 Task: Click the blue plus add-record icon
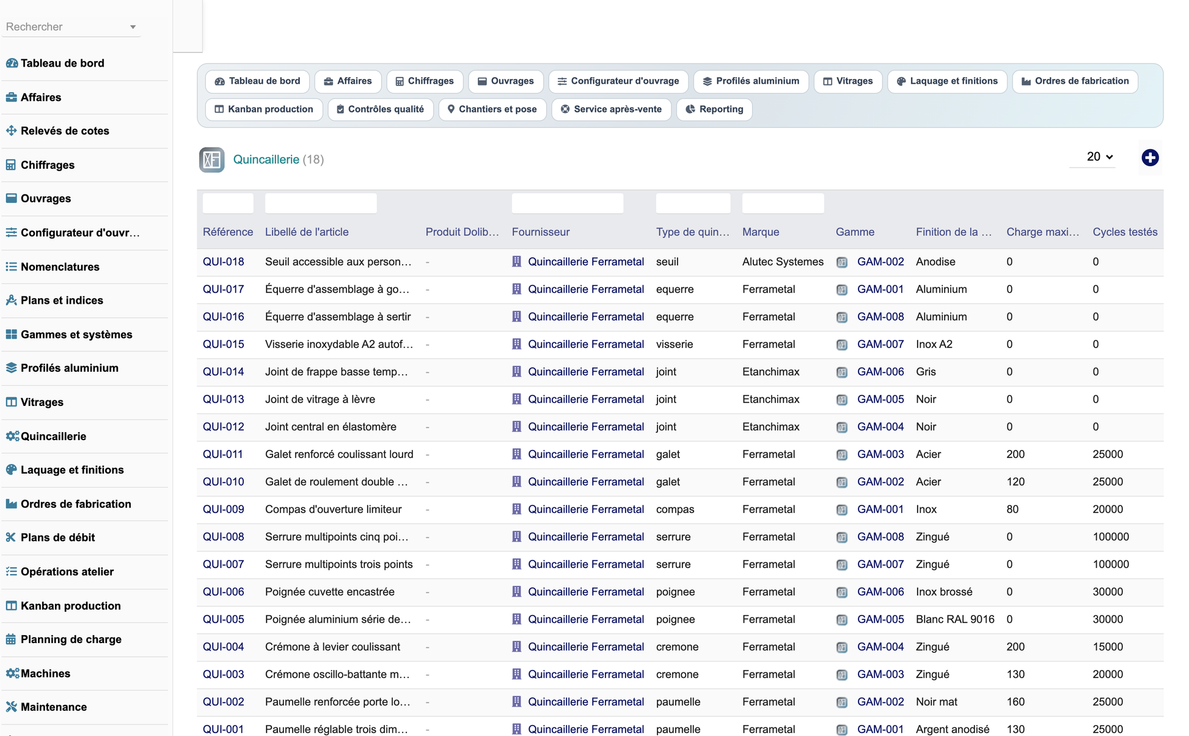click(1150, 158)
